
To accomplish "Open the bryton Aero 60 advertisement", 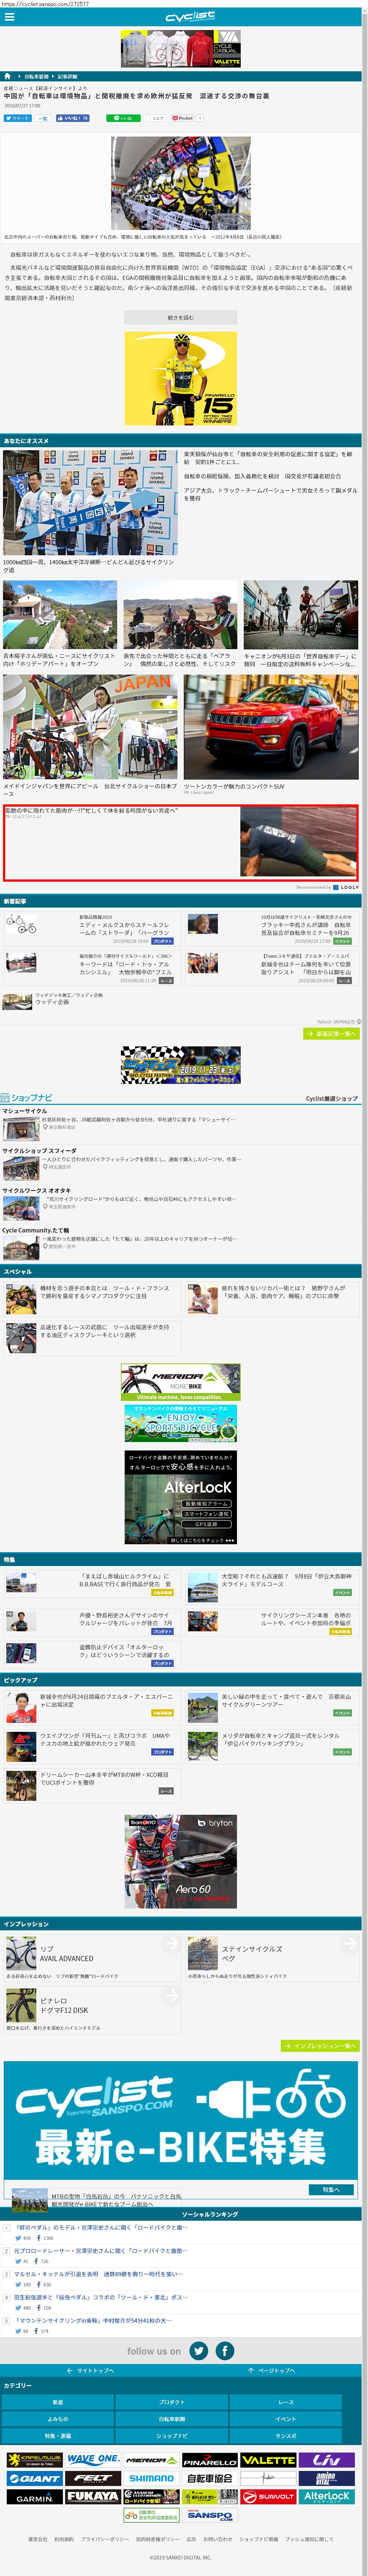I will tap(180, 1862).
